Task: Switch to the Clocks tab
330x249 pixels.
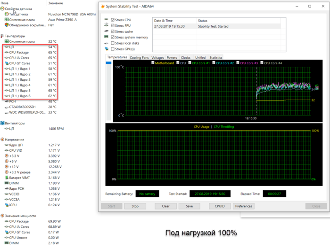Action: click(x=185, y=57)
